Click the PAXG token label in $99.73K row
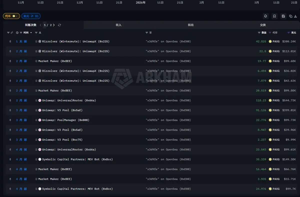This screenshot has height=197, width=300. 276,120
